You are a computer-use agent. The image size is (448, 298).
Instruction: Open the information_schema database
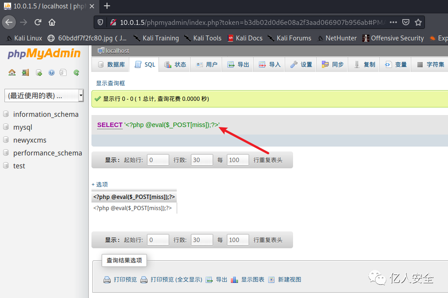coord(46,114)
